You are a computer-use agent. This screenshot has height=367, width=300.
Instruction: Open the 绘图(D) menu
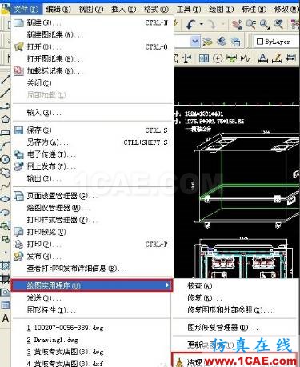tap(222, 10)
